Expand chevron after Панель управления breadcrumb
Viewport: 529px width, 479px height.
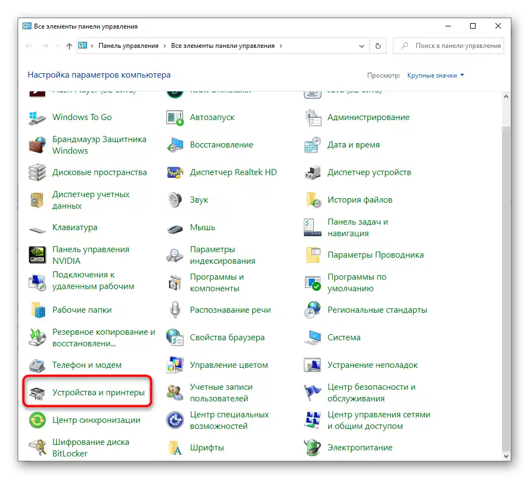pos(165,46)
